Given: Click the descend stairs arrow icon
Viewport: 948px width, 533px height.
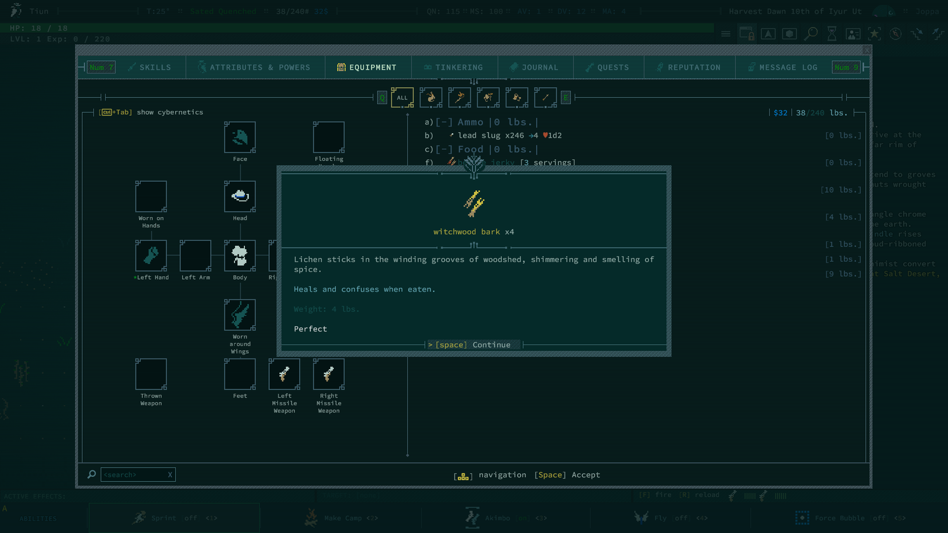Looking at the screenshot, I should (x=916, y=34).
